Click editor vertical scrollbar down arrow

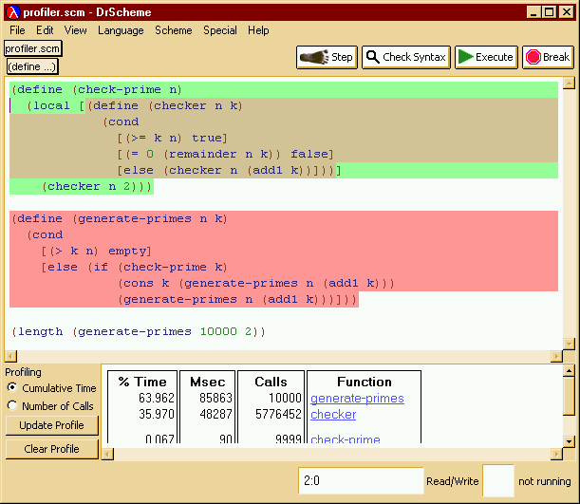click(x=569, y=344)
